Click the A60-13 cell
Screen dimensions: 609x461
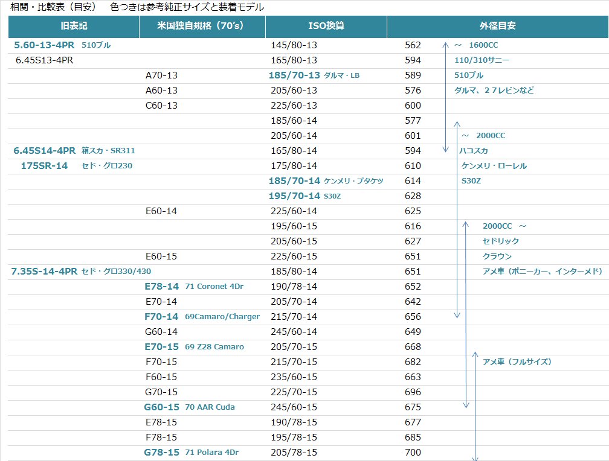161,91
